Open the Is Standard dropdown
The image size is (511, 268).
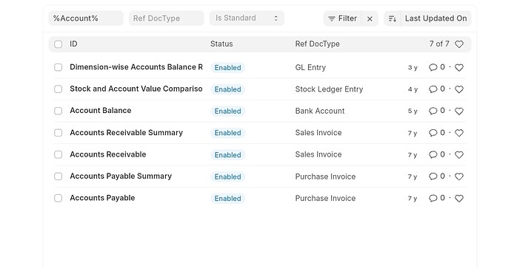[x=247, y=18]
